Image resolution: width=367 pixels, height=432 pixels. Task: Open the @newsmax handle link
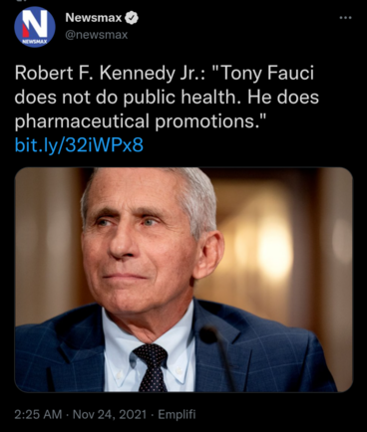coord(97,35)
